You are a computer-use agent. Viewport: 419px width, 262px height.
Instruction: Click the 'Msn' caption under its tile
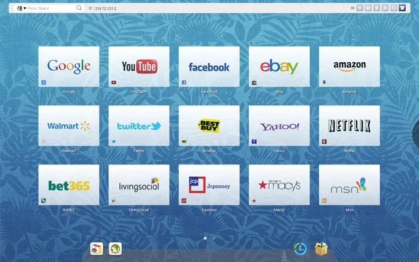[349, 210]
